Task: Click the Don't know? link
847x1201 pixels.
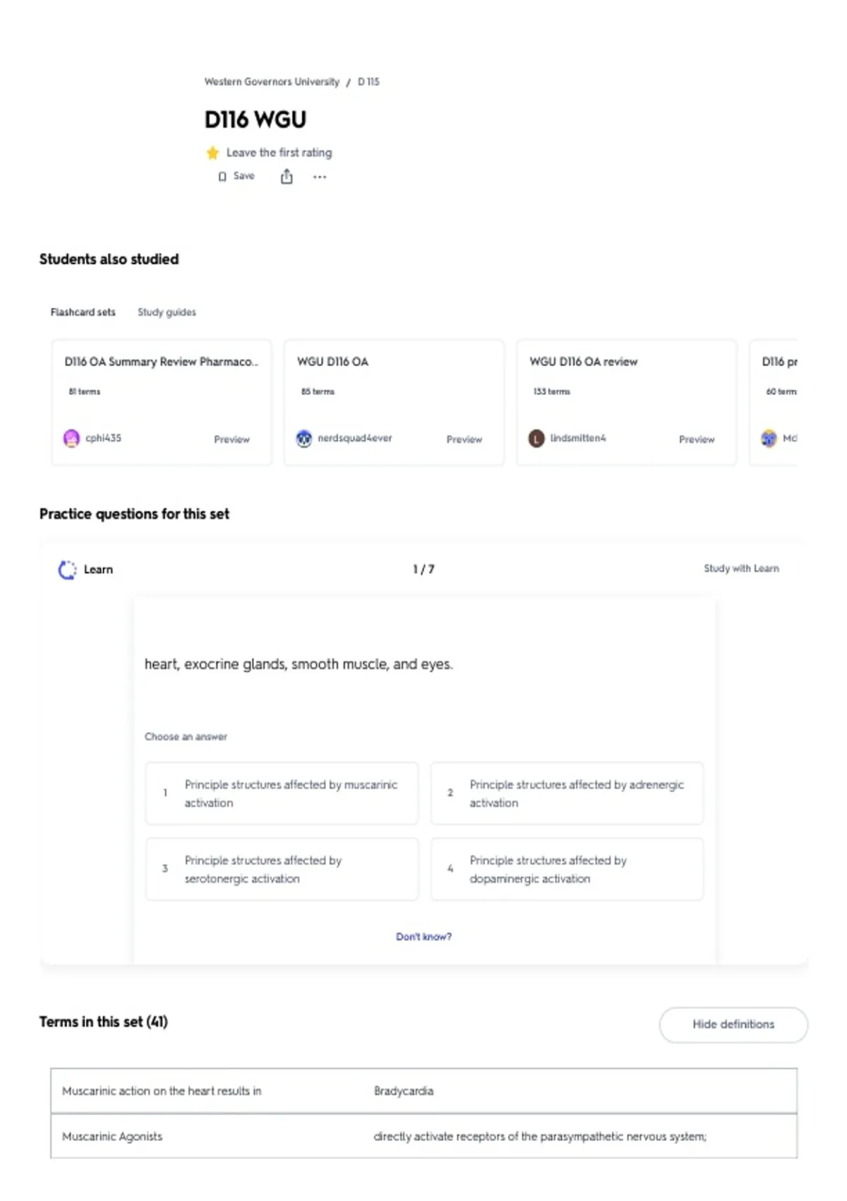Action: click(x=423, y=937)
